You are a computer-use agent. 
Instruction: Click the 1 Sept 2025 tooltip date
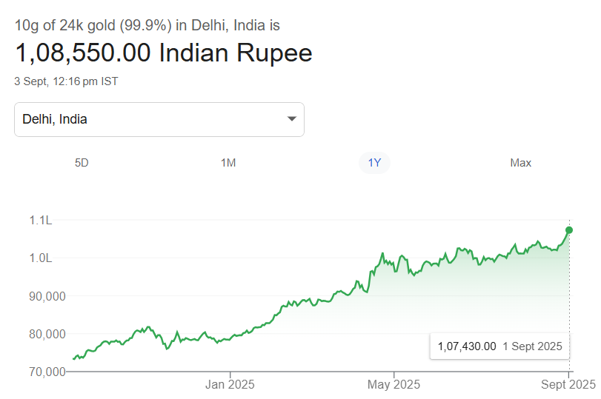pyautogui.click(x=532, y=346)
